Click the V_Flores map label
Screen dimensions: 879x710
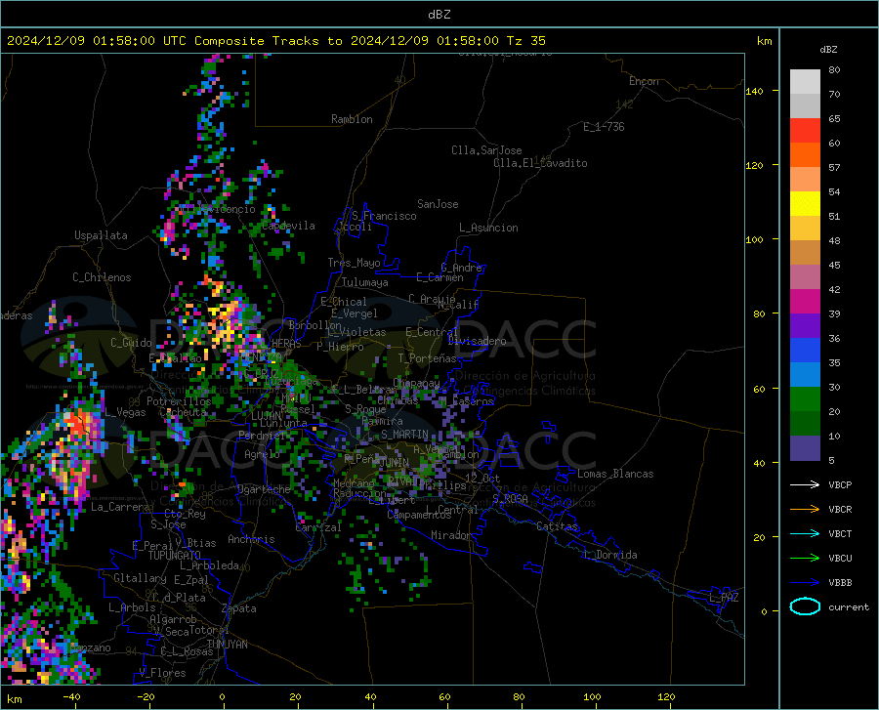[x=162, y=673]
